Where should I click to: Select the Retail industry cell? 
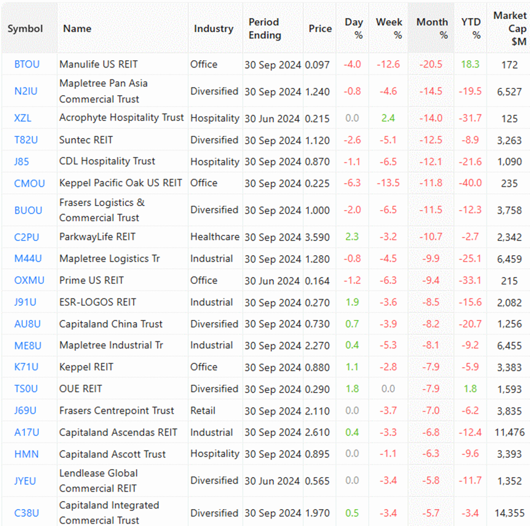pyautogui.click(x=203, y=411)
